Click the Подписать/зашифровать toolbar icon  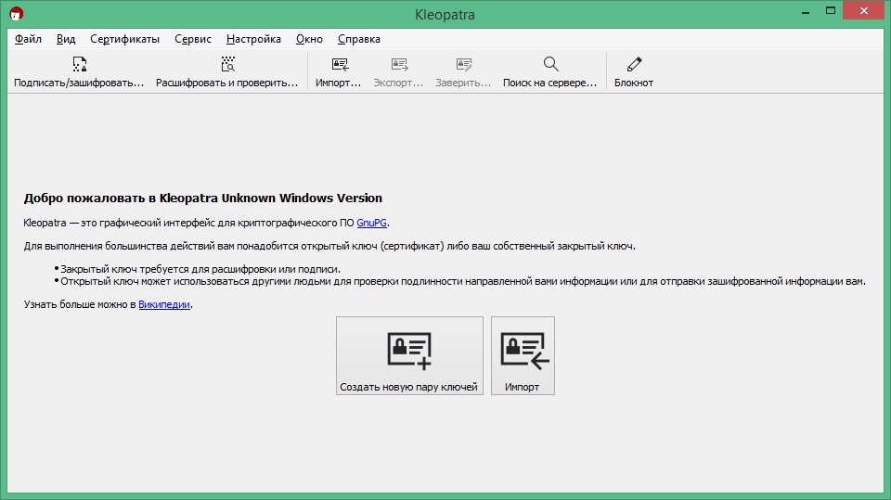click(x=80, y=64)
